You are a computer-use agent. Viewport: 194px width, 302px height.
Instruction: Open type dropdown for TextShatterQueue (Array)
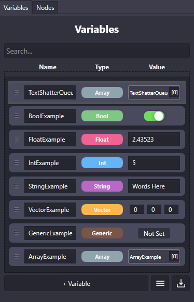point(102,93)
